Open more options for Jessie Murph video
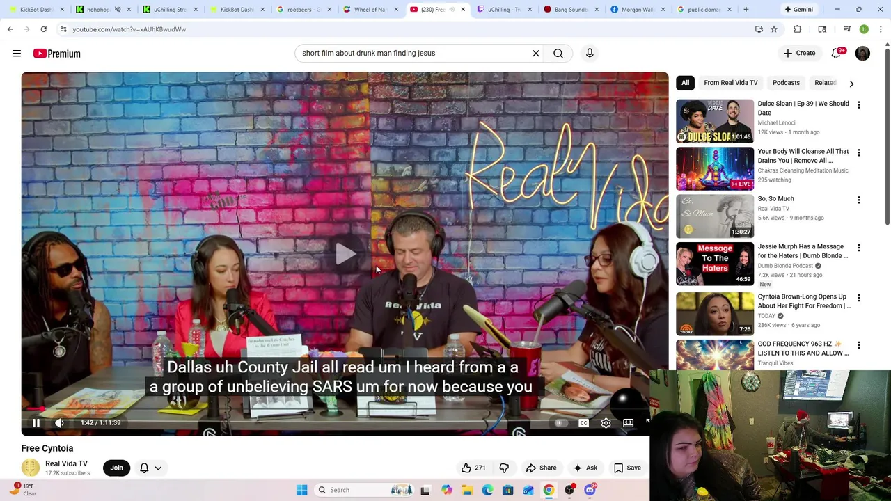891x501 pixels. pos(858,248)
